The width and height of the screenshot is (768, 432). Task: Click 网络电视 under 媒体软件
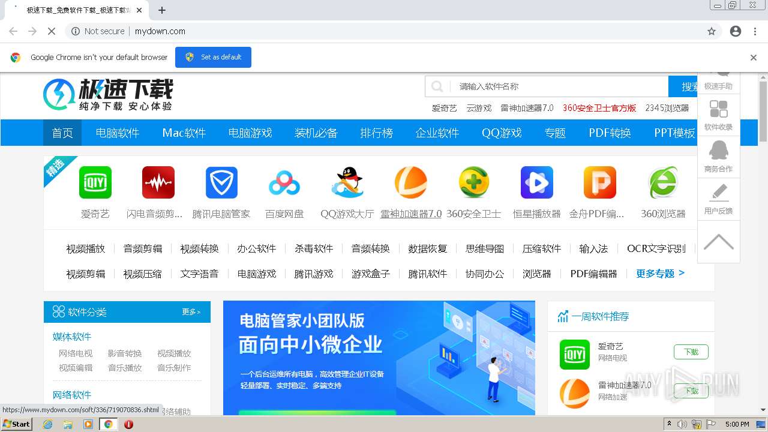(76, 353)
